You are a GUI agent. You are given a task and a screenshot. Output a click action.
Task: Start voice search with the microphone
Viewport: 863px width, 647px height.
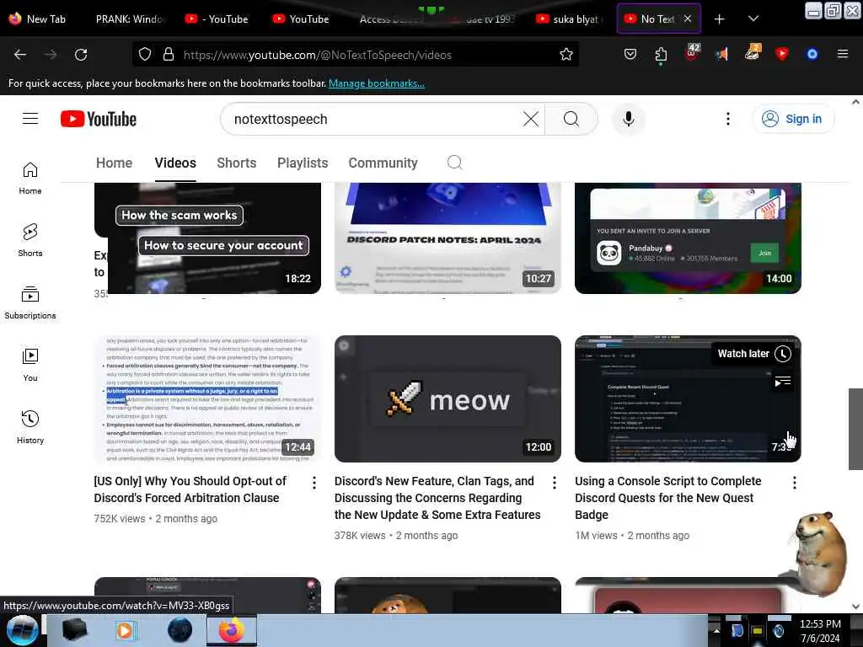click(x=628, y=119)
